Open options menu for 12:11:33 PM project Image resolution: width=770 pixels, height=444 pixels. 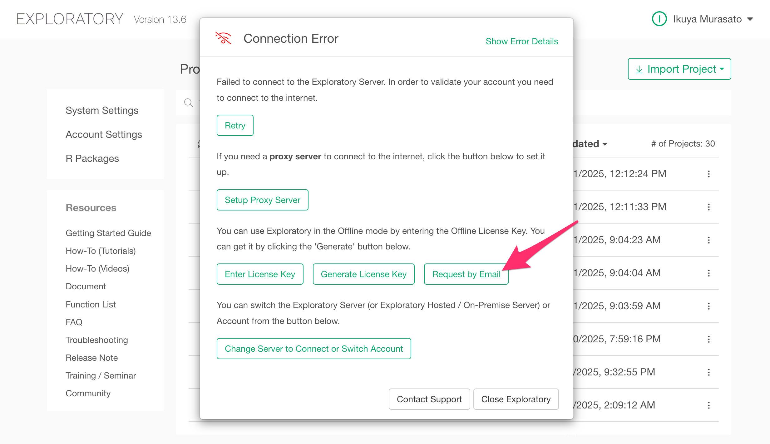[x=709, y=207]
